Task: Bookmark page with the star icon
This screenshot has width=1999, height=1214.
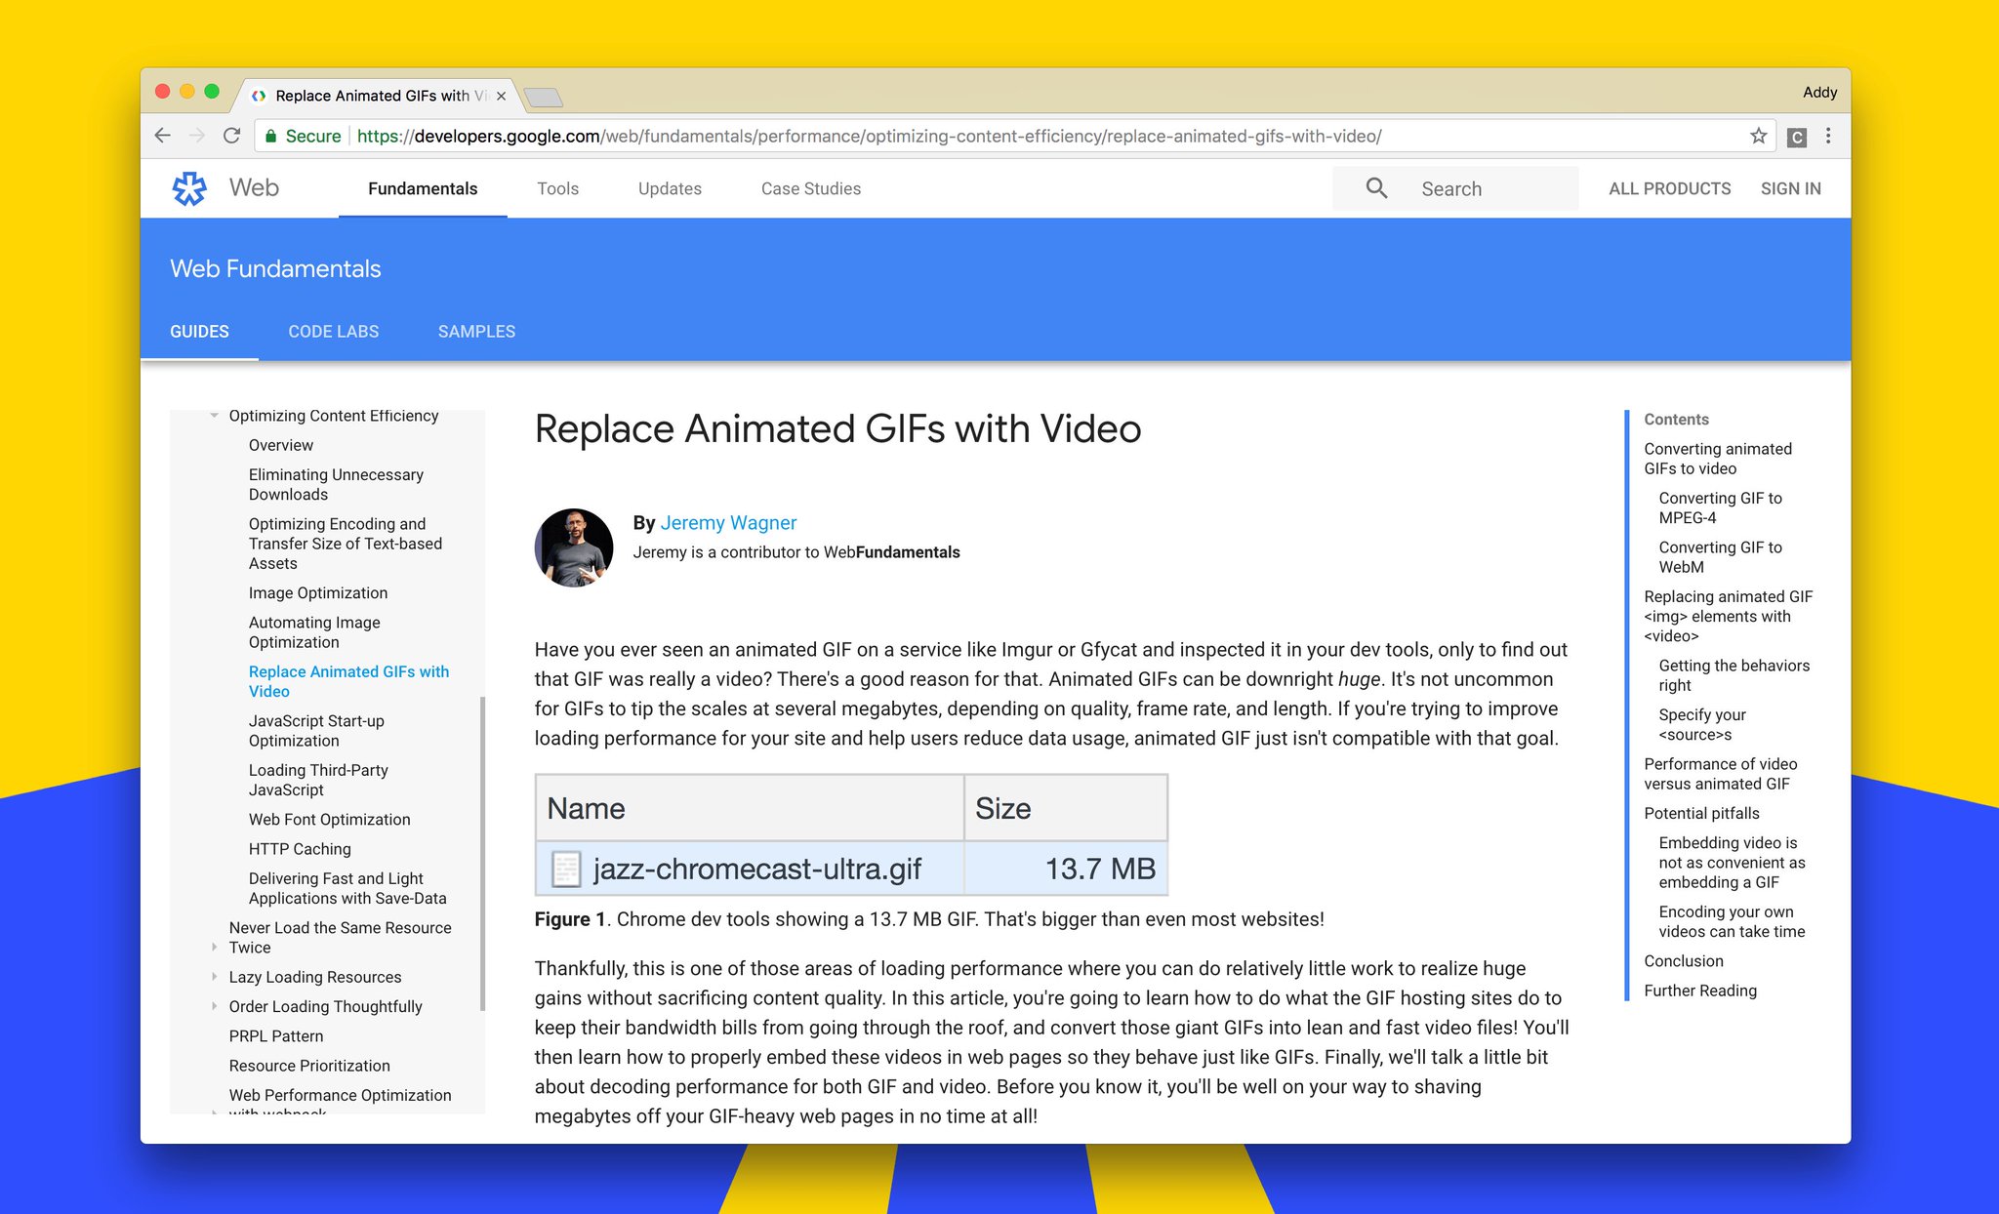Action: coord(1758,136)
